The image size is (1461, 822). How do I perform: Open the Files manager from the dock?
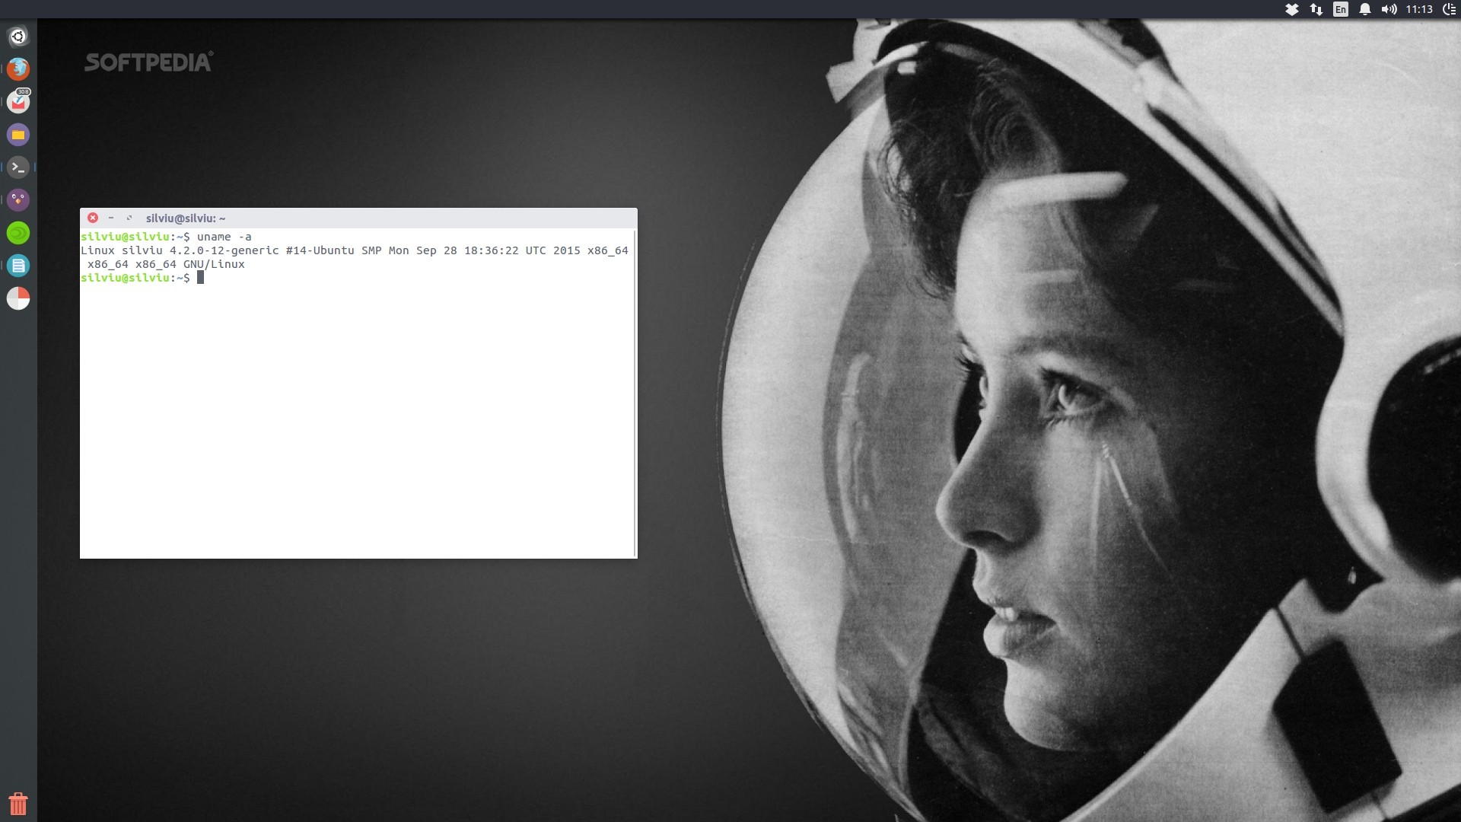pyautogui.click(x=18, y=135)
